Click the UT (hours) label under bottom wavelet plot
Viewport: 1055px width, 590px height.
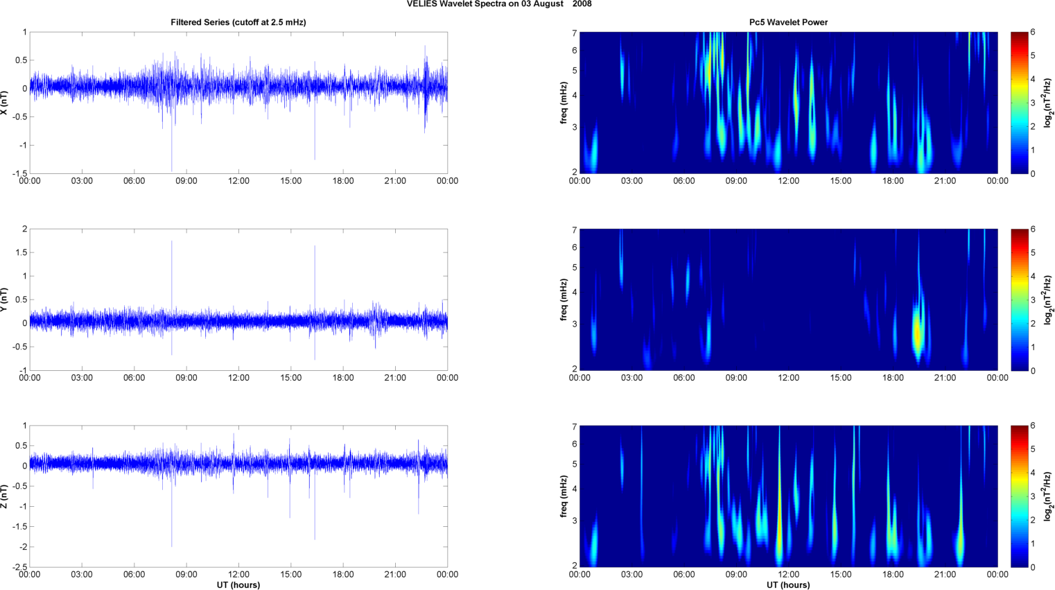coord(788,585)
